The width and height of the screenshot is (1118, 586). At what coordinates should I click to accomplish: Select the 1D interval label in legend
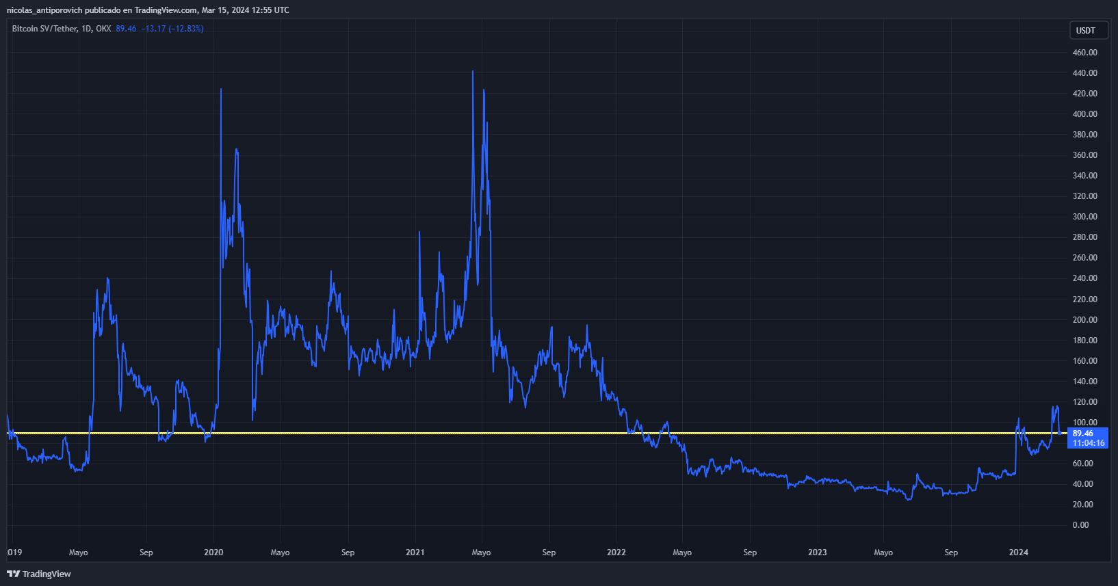pos(86,29)
